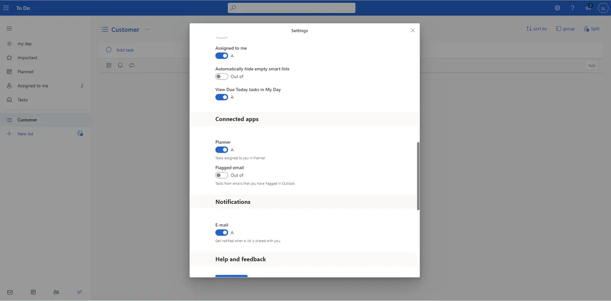611x301 pixels.
Task: Click the list icon beside Customer title
Action: click(105, 29)
